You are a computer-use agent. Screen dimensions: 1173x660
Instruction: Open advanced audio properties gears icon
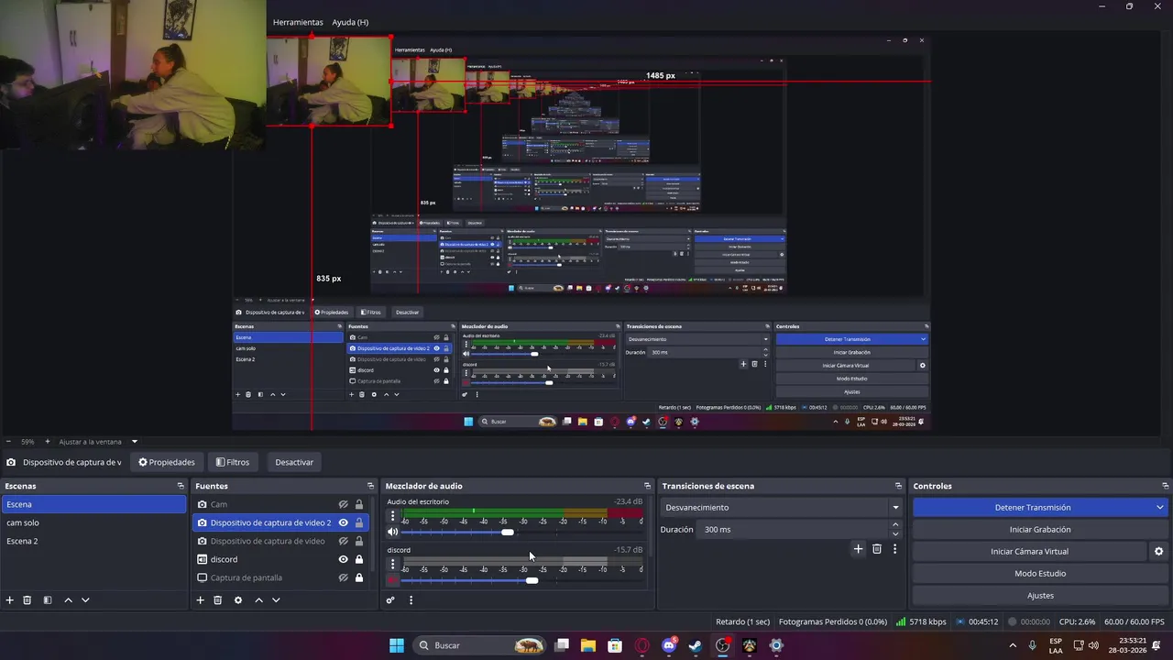tap(390, 600)
